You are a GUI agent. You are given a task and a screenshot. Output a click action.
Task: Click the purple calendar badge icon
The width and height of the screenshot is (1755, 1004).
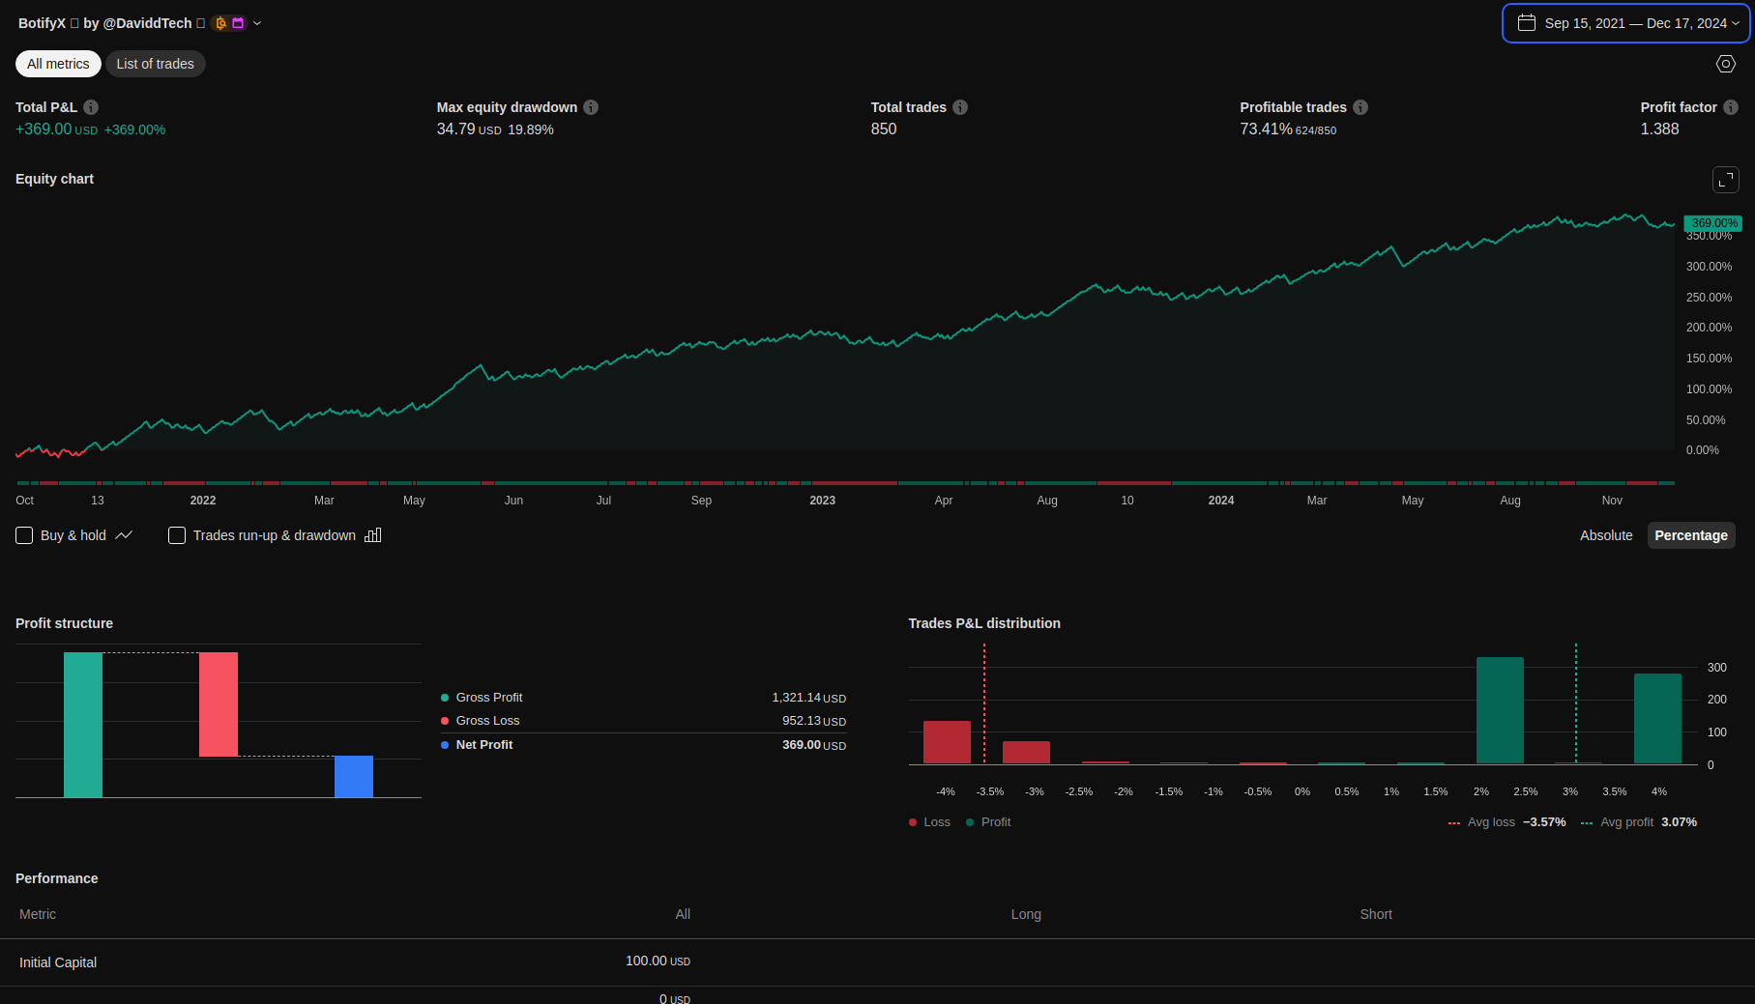point(238,23)
